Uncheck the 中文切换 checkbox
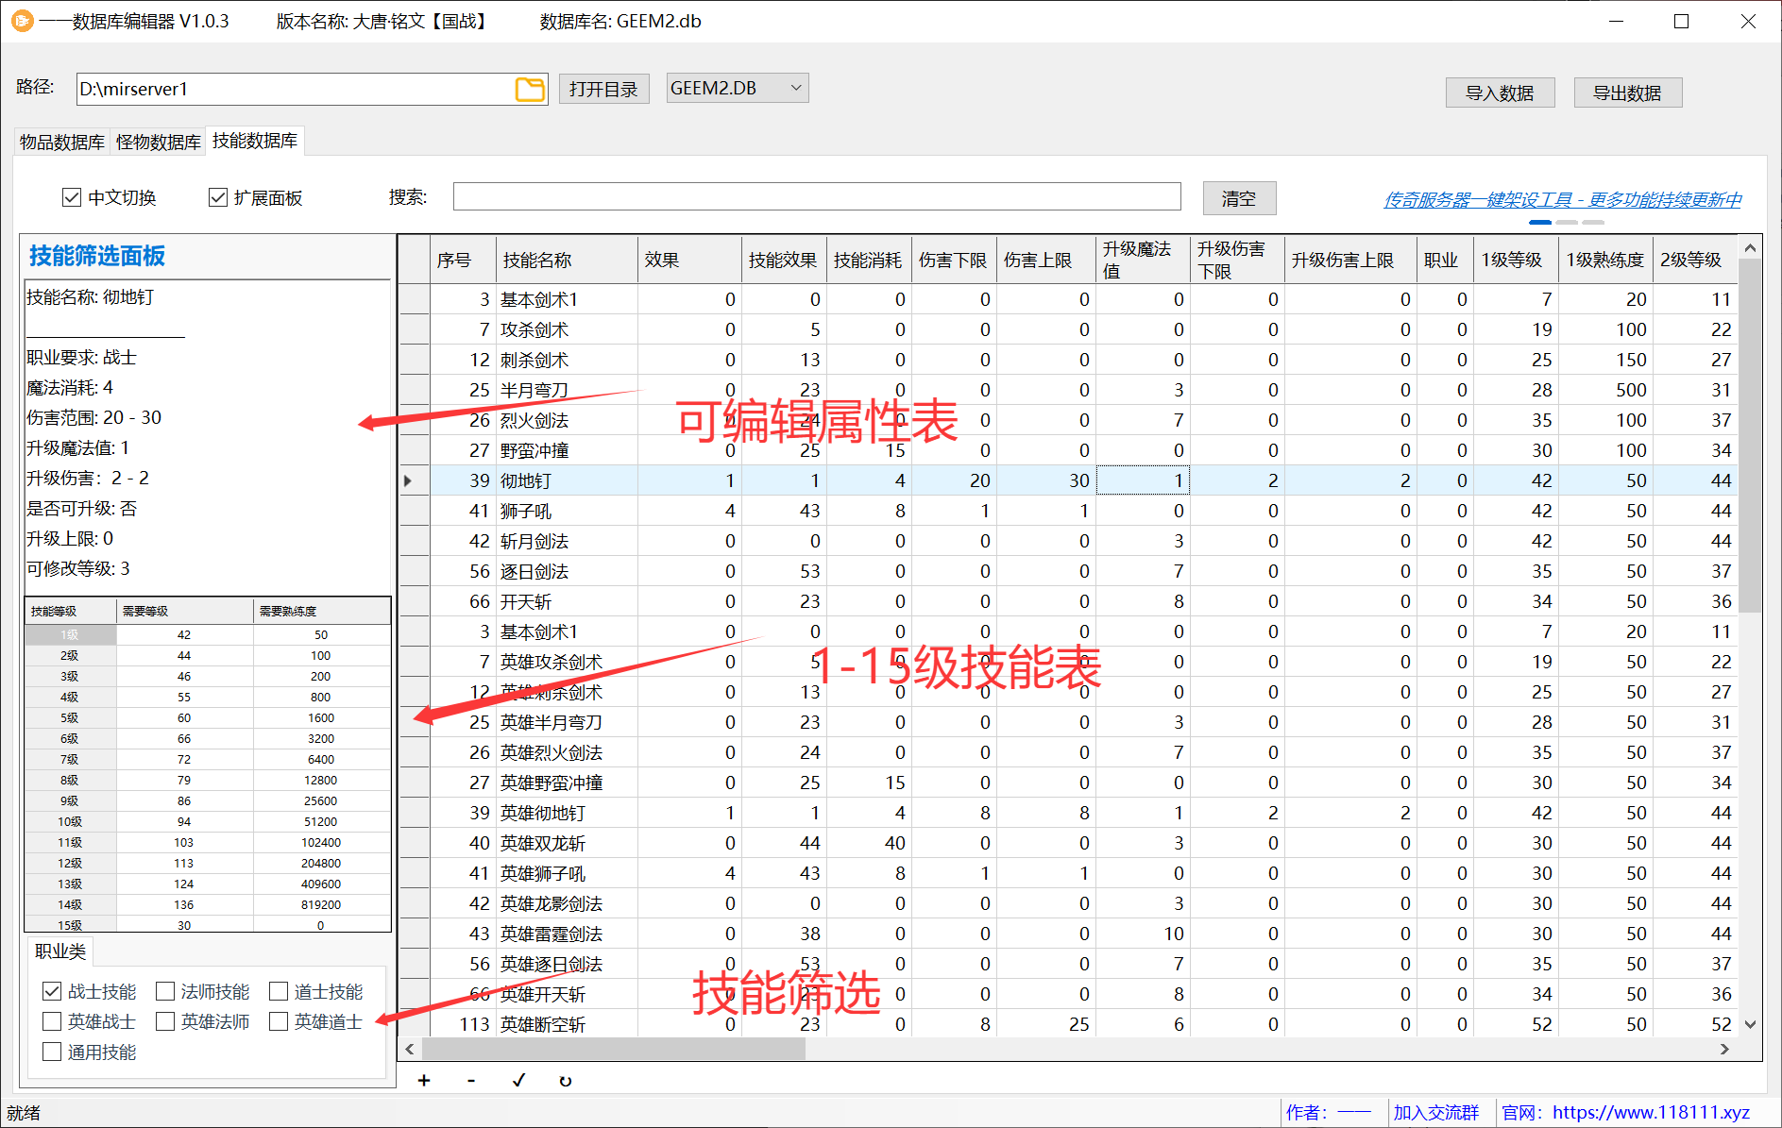The height and width of the screenshot is (1128, 1782). pos(73,196)
